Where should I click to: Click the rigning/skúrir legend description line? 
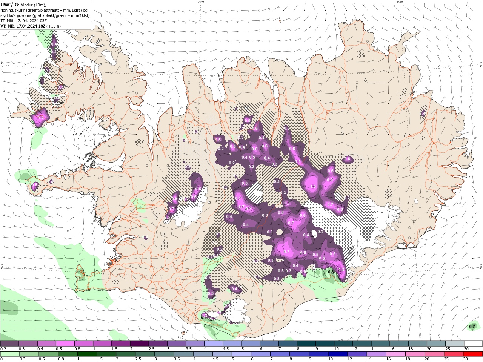tap(44, 10)
